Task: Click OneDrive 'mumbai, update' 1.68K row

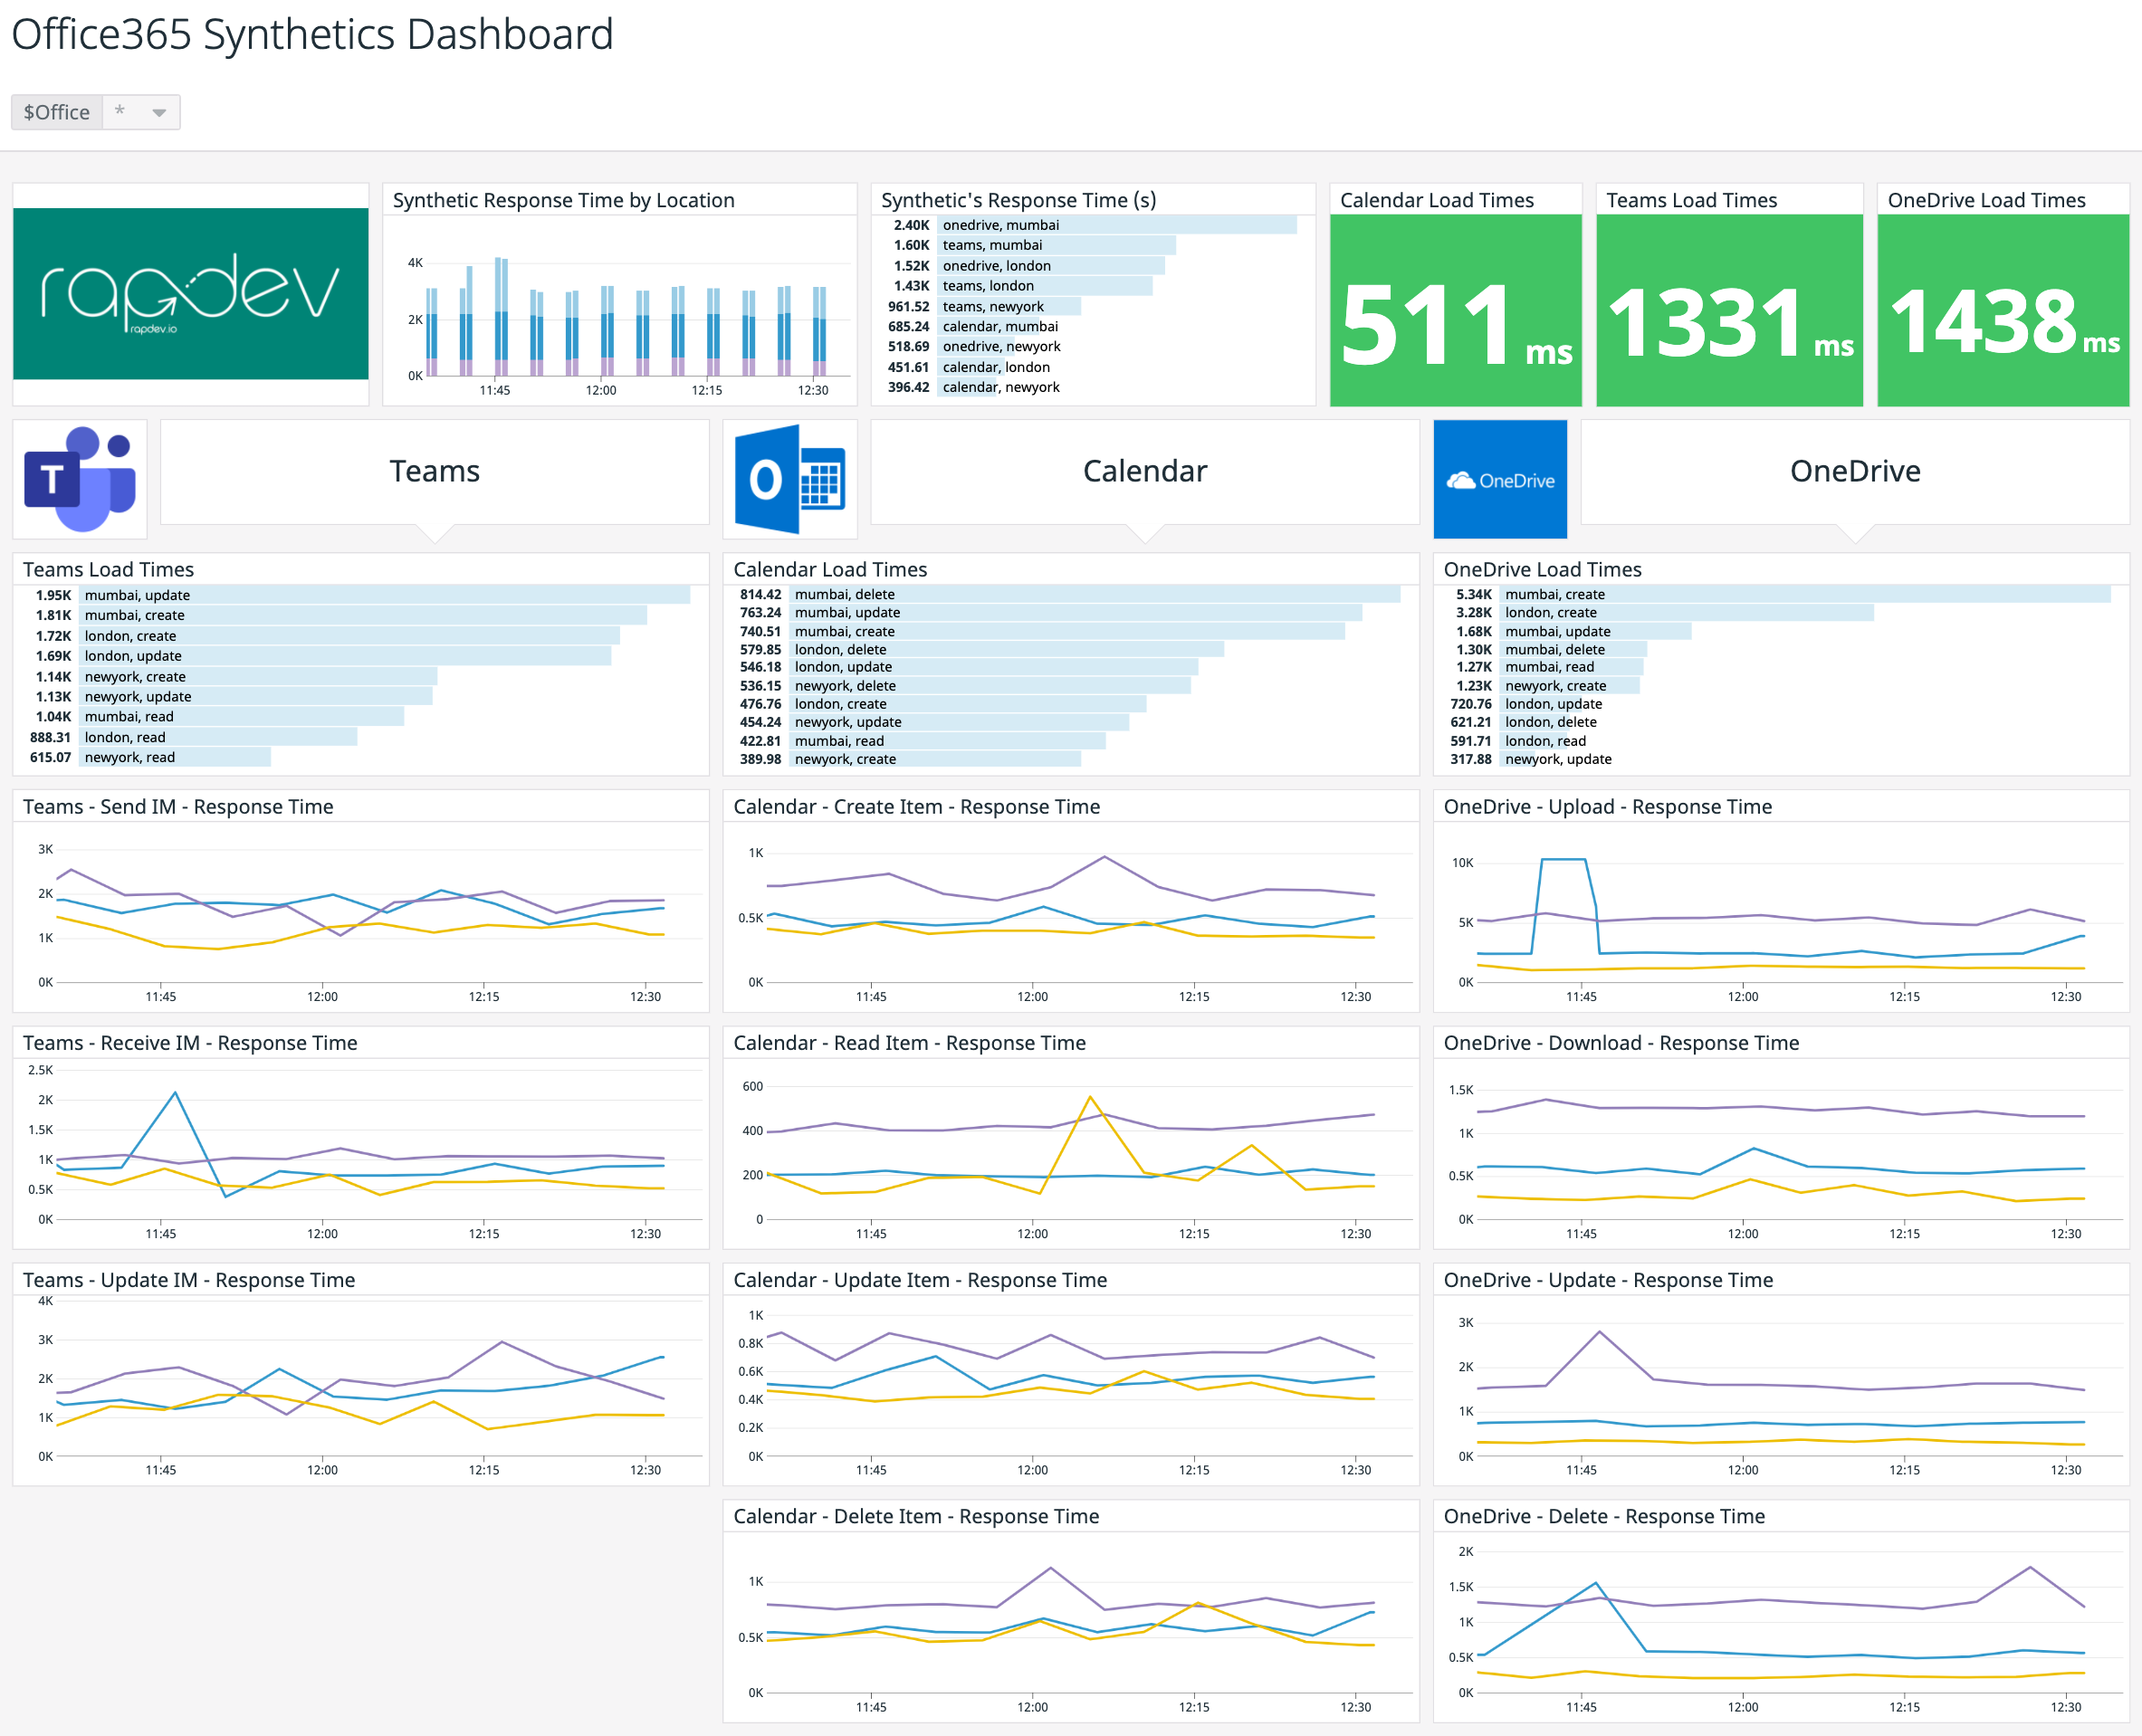Action: pyautogui.click(x=1780, y=632)
